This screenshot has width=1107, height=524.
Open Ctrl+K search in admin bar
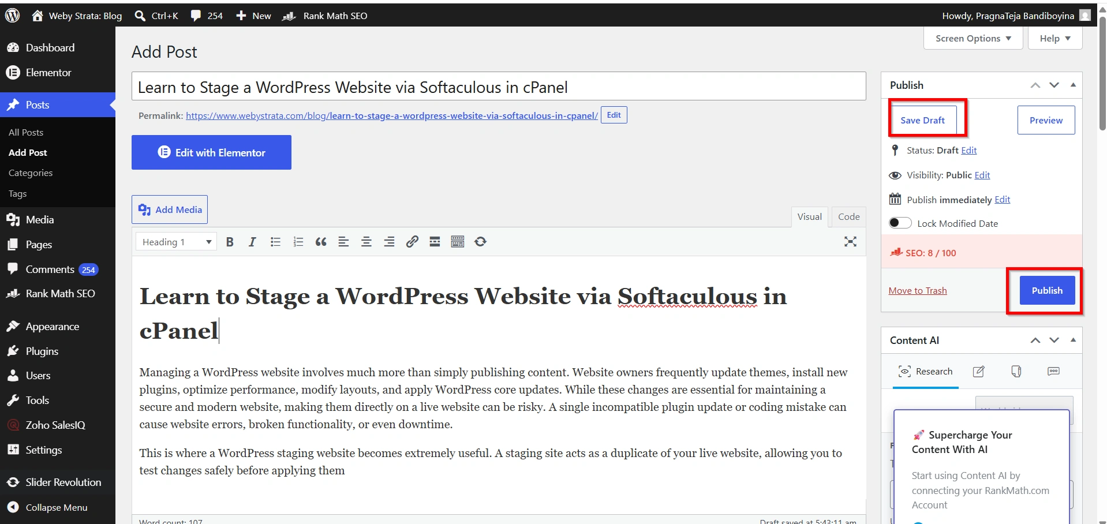pyautogui.click(x=156, y=16)
